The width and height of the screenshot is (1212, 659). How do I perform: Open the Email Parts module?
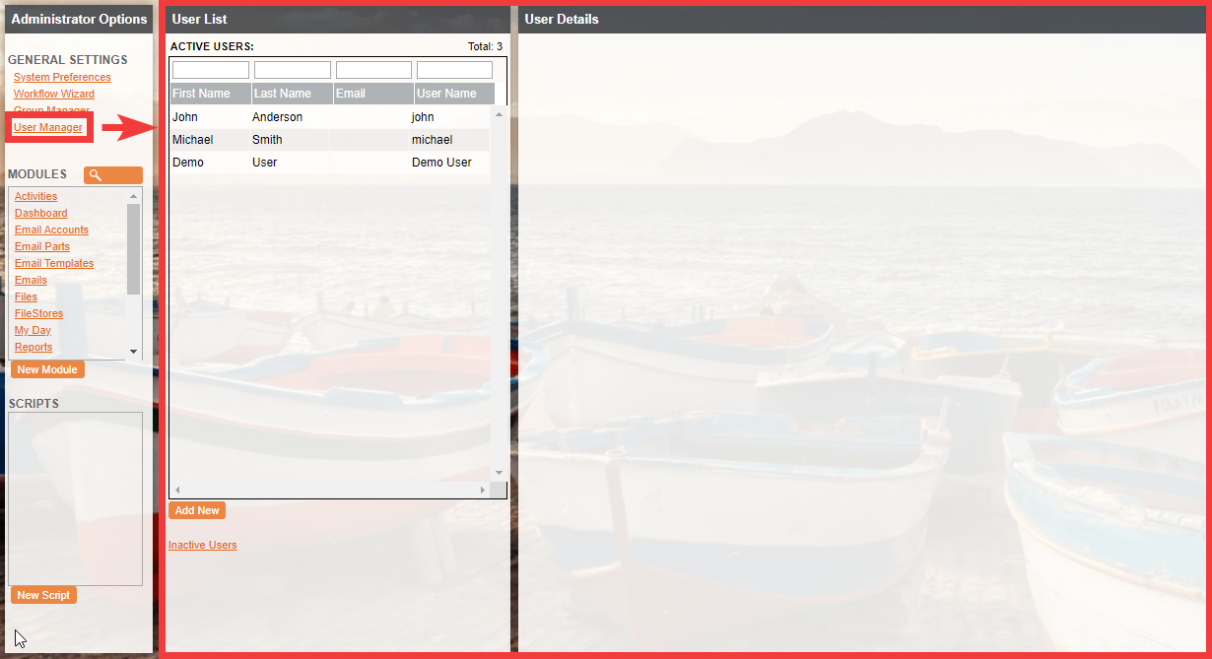click(x=42, y=246)
